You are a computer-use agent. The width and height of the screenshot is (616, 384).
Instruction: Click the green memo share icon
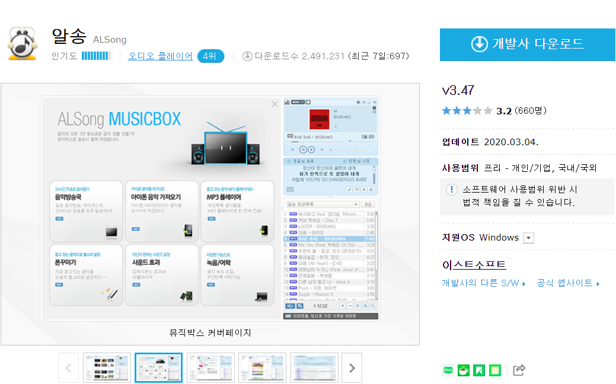point(495,370)
